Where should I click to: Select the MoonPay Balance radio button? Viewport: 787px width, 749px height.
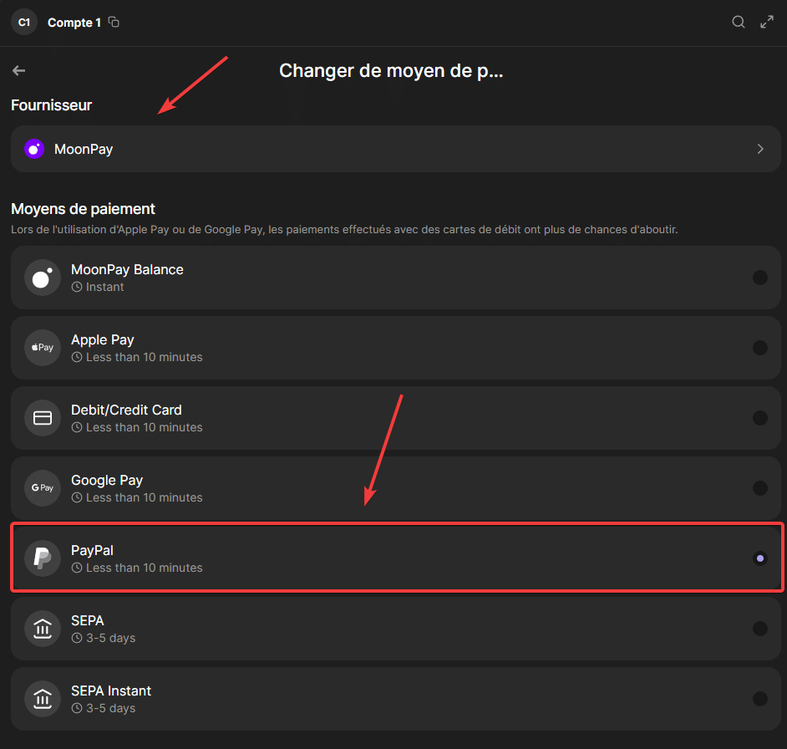pos(760,278)
